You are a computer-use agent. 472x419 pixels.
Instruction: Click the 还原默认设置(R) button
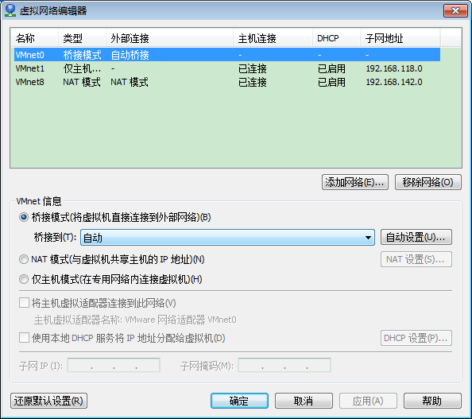point(48,401)
